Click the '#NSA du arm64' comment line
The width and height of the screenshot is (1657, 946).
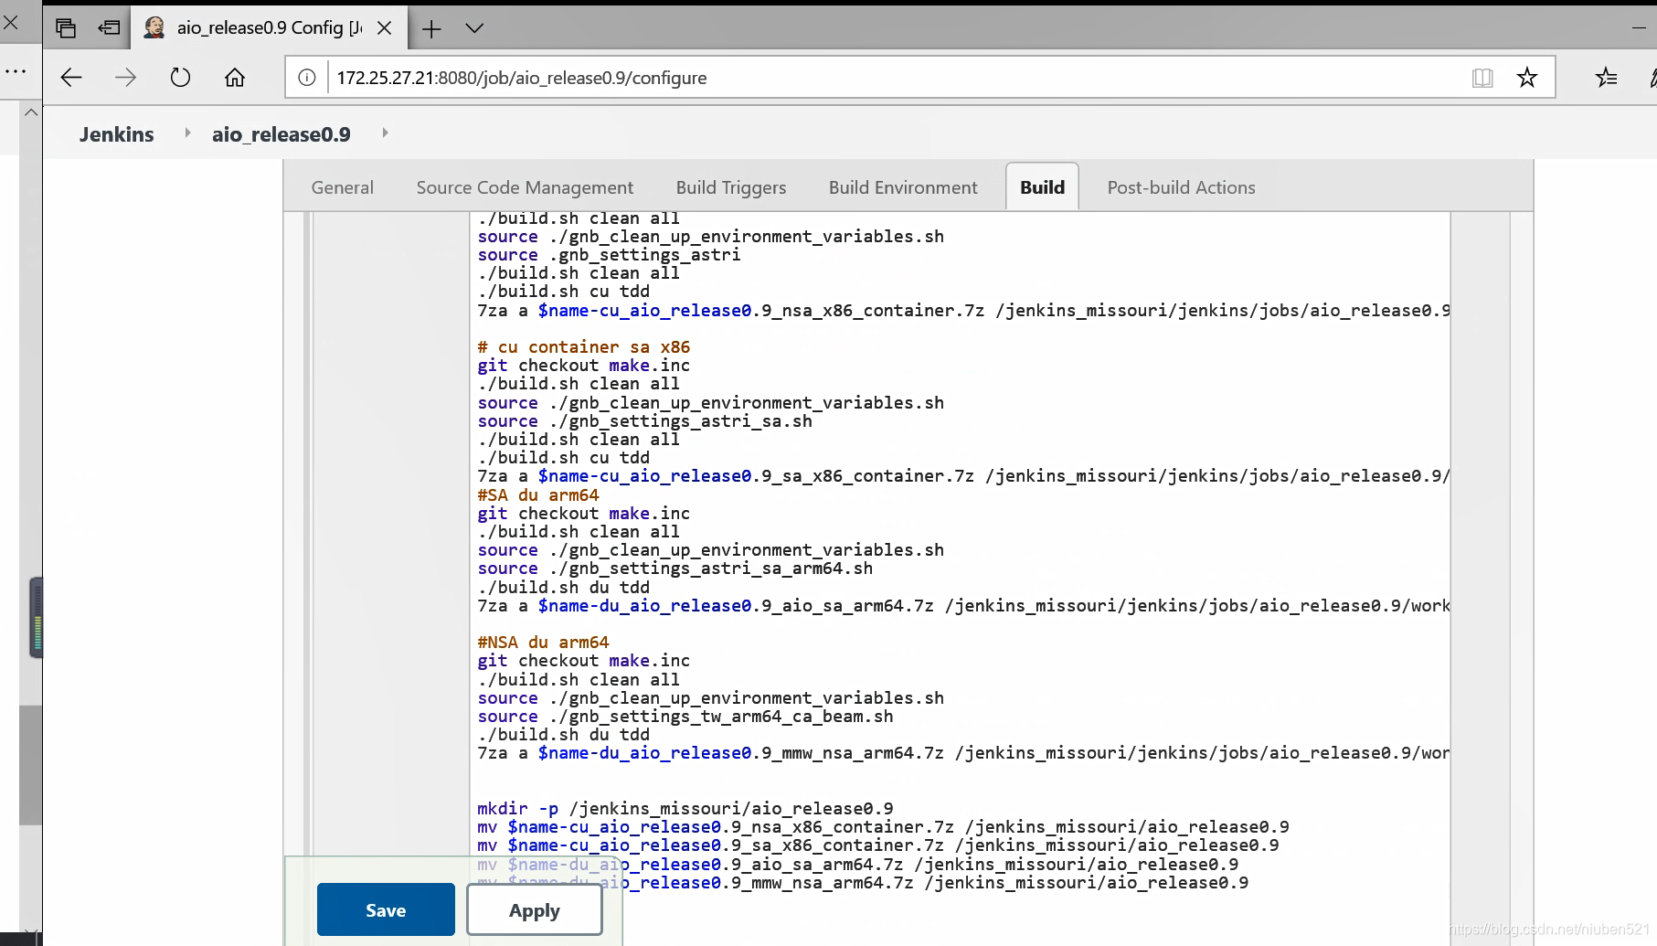(x=543, y=643)
